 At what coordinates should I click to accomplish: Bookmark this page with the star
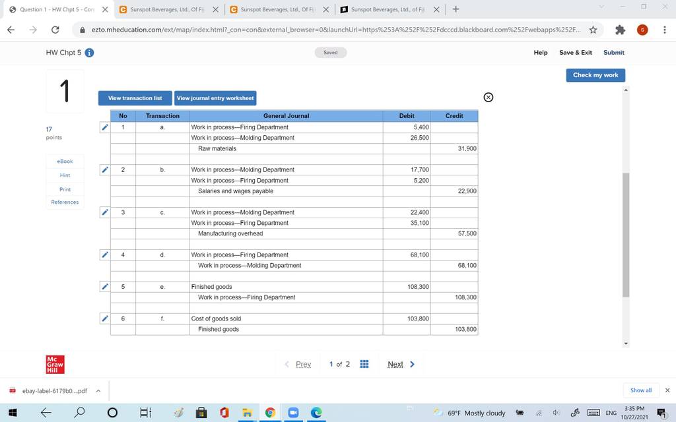click(x=593, y=30)
